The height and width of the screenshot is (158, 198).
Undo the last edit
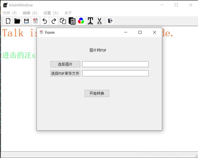click(x=44, y=21)
